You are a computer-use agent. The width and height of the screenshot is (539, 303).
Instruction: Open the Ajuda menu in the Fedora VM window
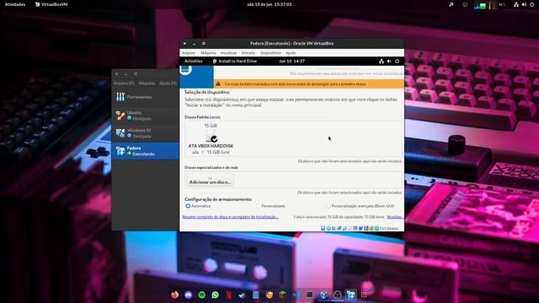click(x=291, y=53)
